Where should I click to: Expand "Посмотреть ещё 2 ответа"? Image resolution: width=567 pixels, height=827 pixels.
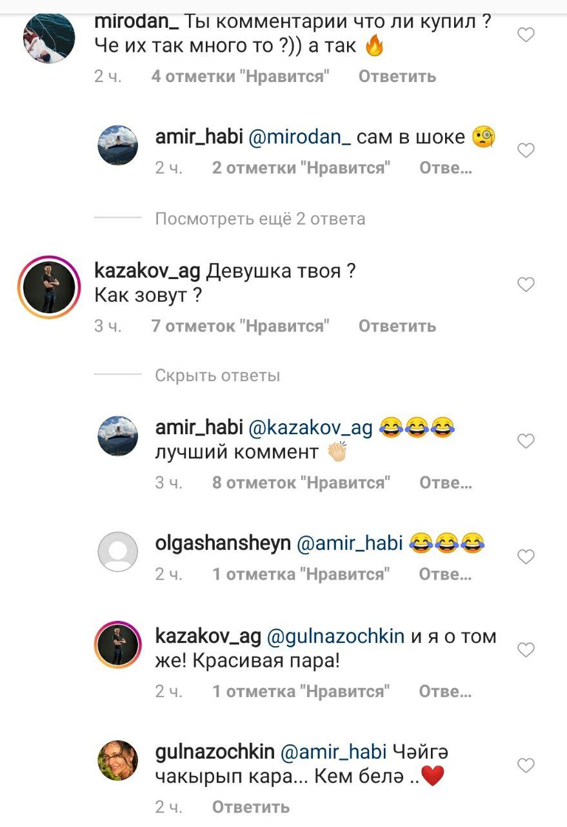click(260, 218)
